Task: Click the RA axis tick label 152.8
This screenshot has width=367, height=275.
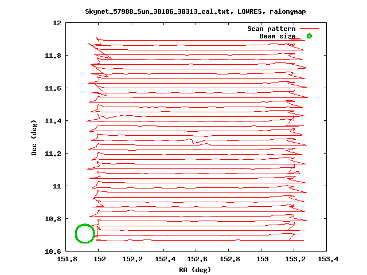Action: pos(230,259)
